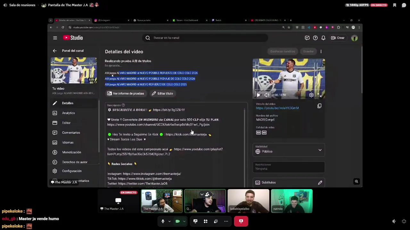410x230 pixels.
Task: Open the channel avatar account menu
Action: point(354,38)
